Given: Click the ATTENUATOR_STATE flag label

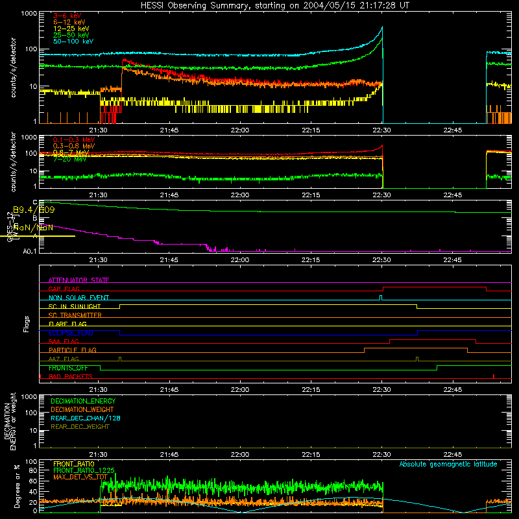Looking at the screenshot, I should coord(78,280).
